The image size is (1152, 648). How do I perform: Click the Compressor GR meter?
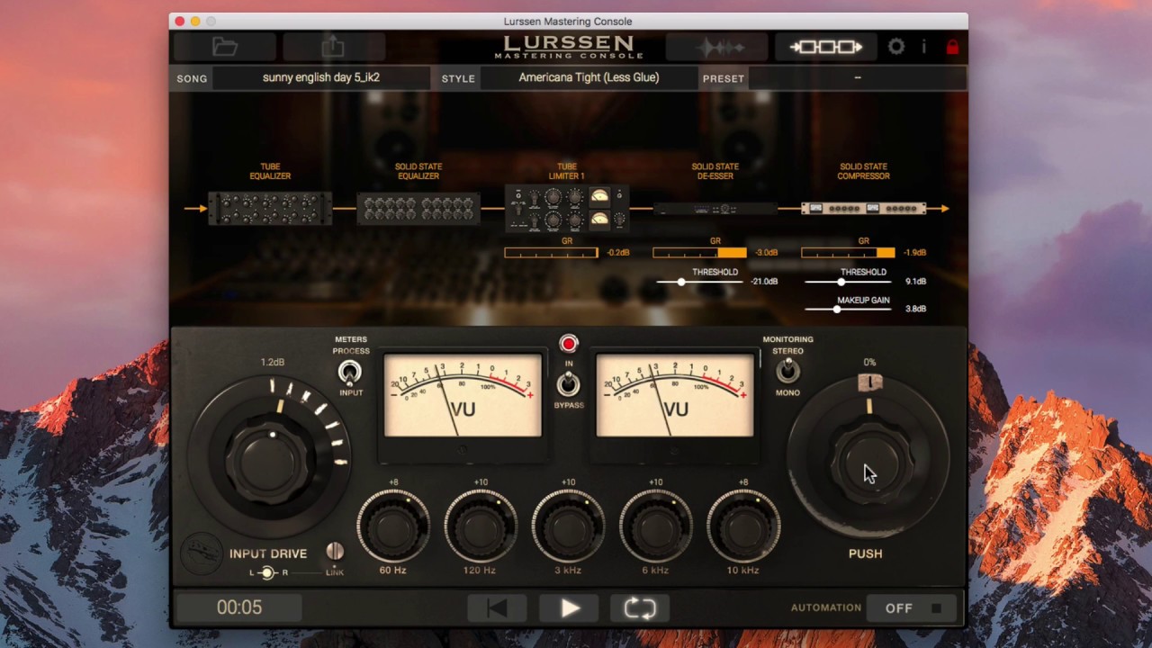[848, 253]
